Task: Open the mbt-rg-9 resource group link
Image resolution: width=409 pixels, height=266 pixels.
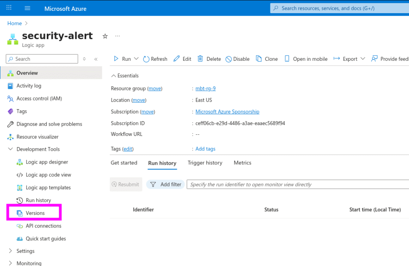Action: point(205,88)
